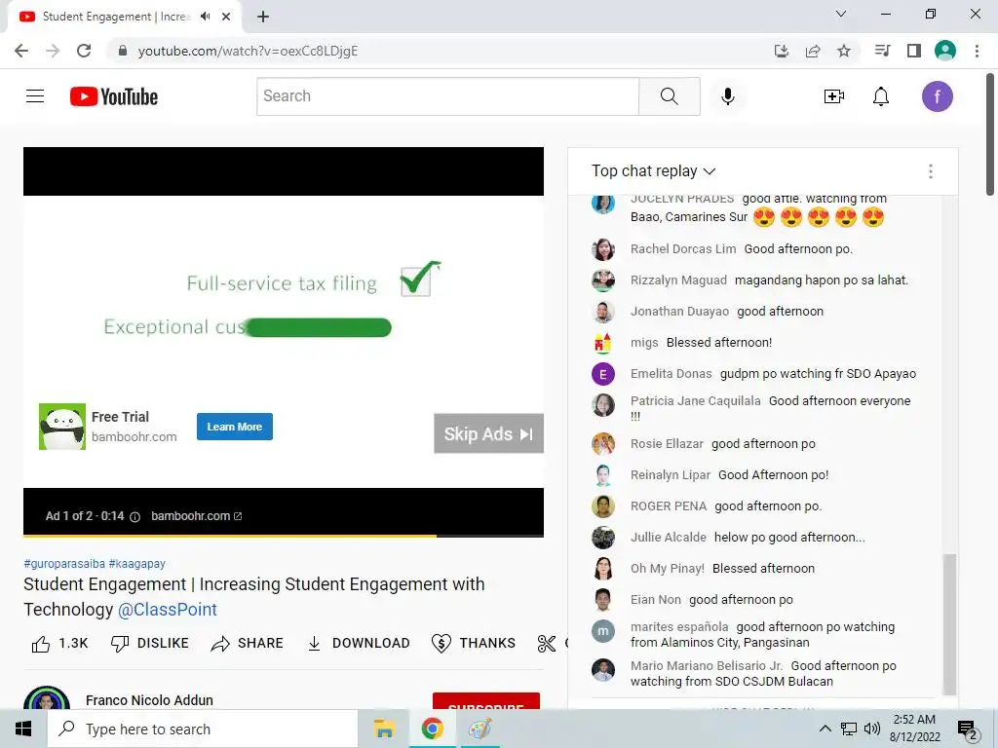This screenshot has height=748, width=998.
Task: Click DISLIKE button
Action: pyautogui.click(x=150, y=644)
